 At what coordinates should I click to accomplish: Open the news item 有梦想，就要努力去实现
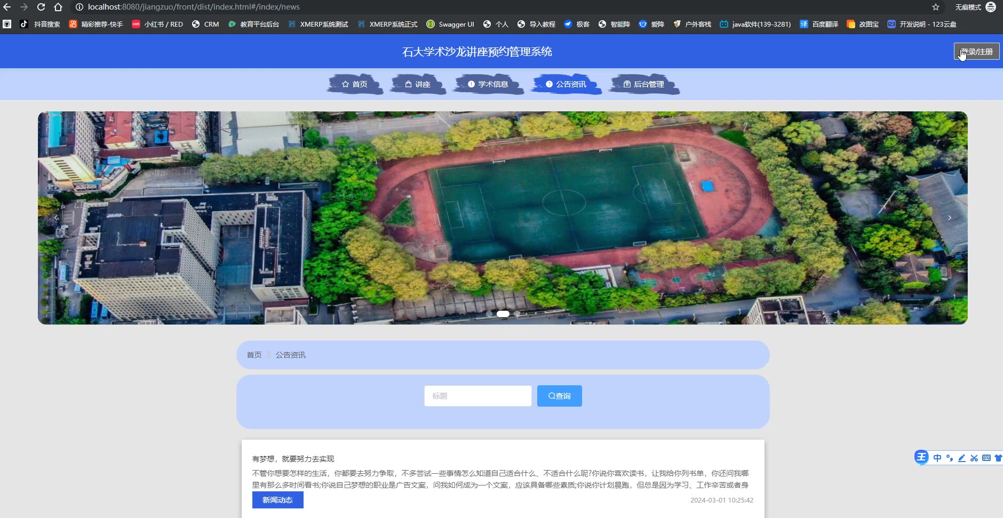pyautogui.click(x=293, y=459)
